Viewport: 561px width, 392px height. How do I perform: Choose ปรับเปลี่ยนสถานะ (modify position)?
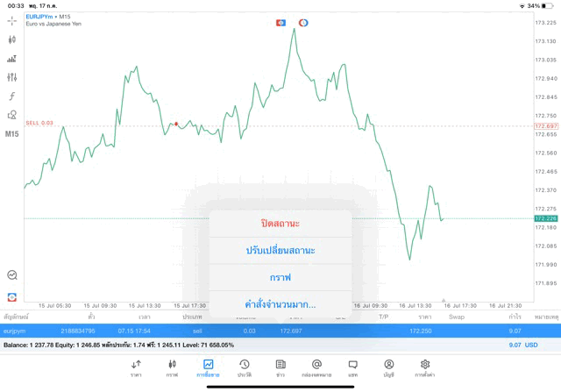280,250
